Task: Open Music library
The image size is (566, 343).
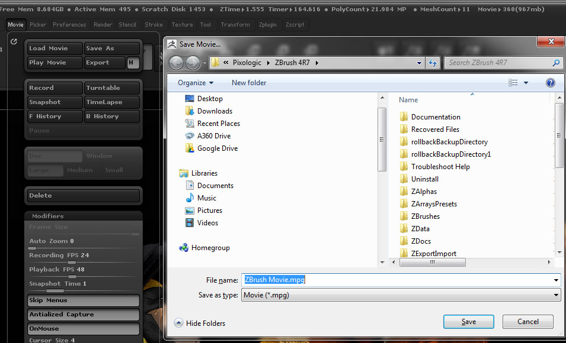Action: [201, 198]
